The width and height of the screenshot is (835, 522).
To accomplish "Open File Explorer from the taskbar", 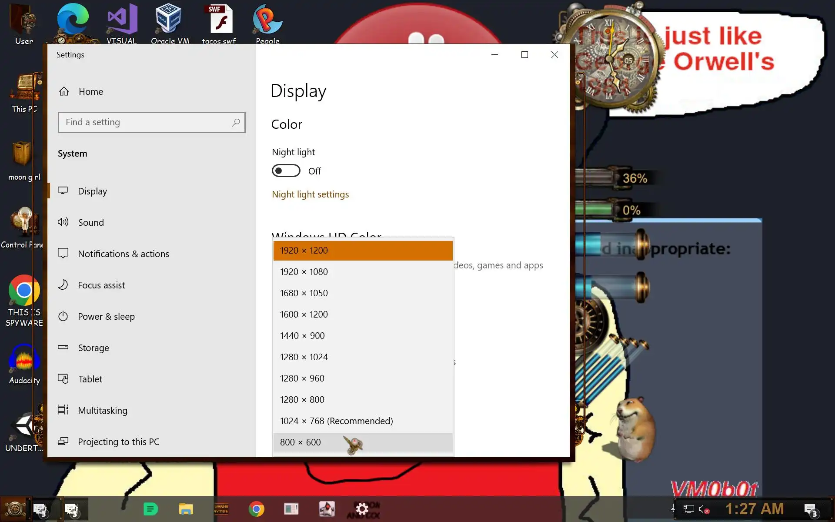I will [x=186, y=509].
